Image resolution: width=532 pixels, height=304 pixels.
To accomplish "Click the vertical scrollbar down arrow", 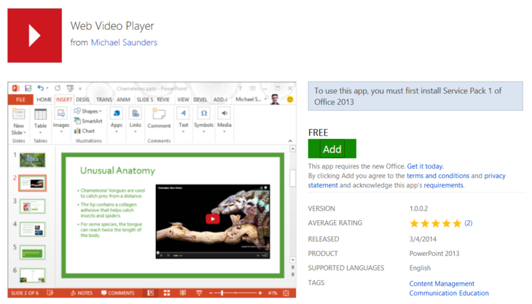I will pyautogui.click(x=292, y=260).
